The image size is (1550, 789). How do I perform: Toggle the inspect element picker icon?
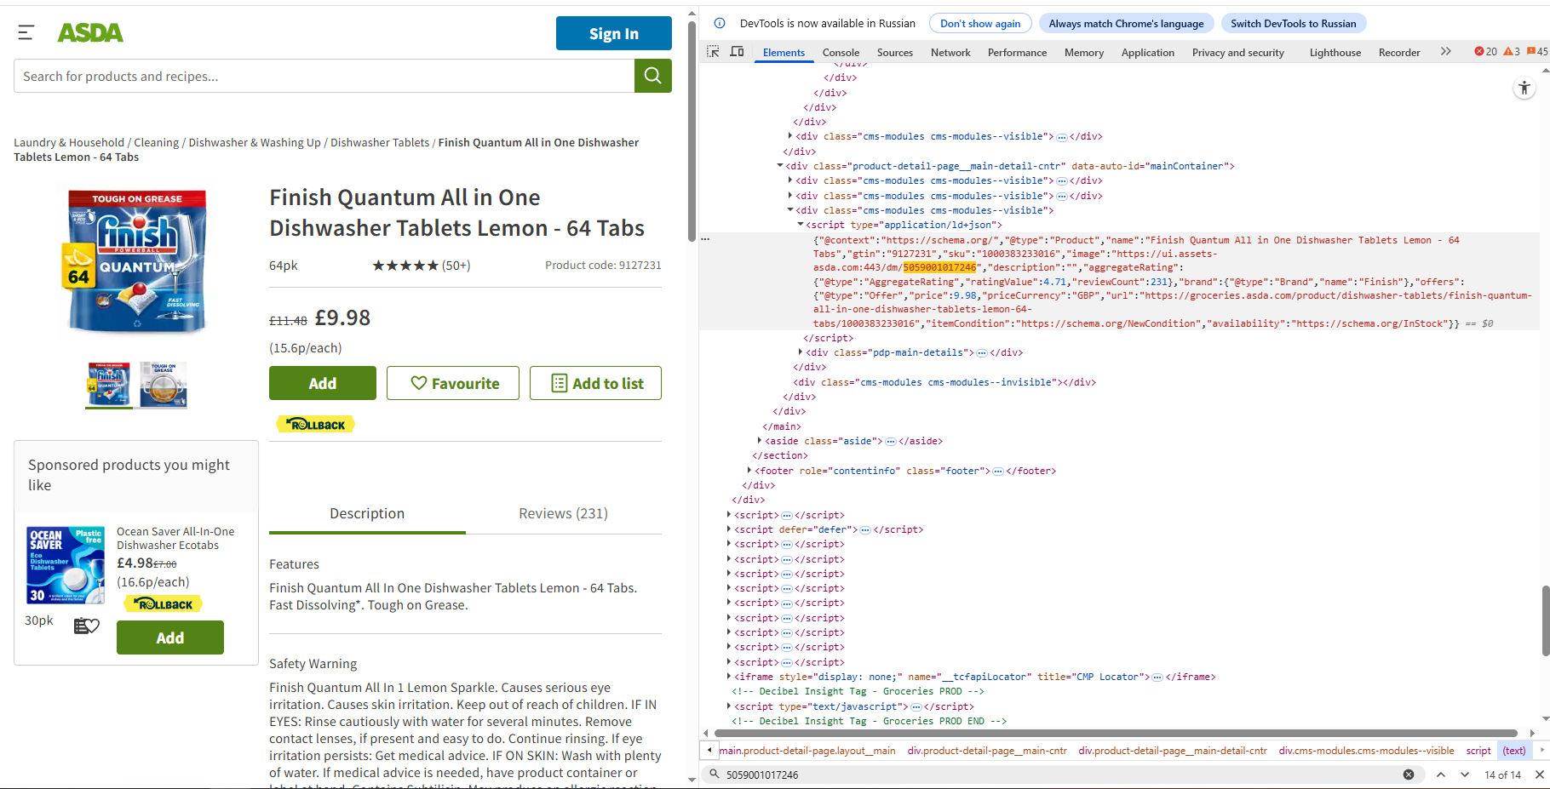point(714,52)
